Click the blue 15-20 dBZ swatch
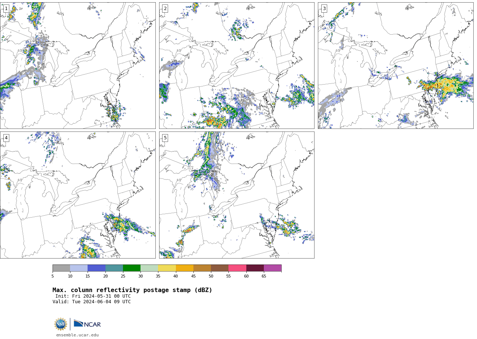 pyautogui.click(x=97, y=268)
